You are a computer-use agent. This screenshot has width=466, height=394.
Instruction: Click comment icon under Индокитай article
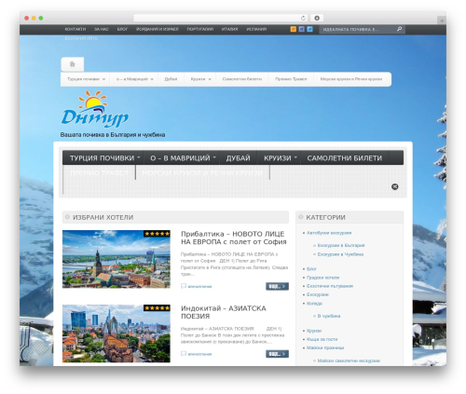tap(184, 354)
